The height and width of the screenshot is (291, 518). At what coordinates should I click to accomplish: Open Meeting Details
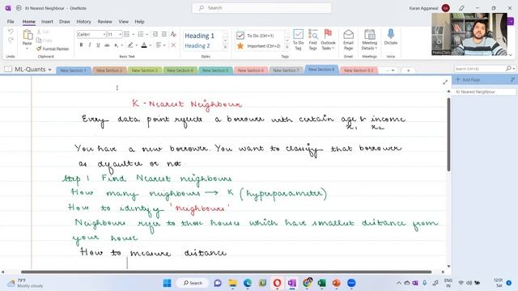369,40
